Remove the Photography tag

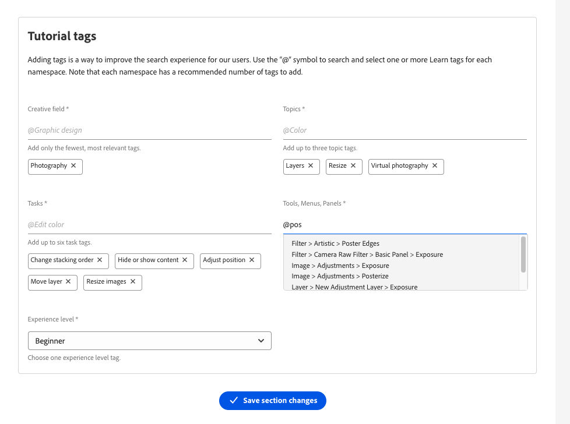click(x=73, y=166)
